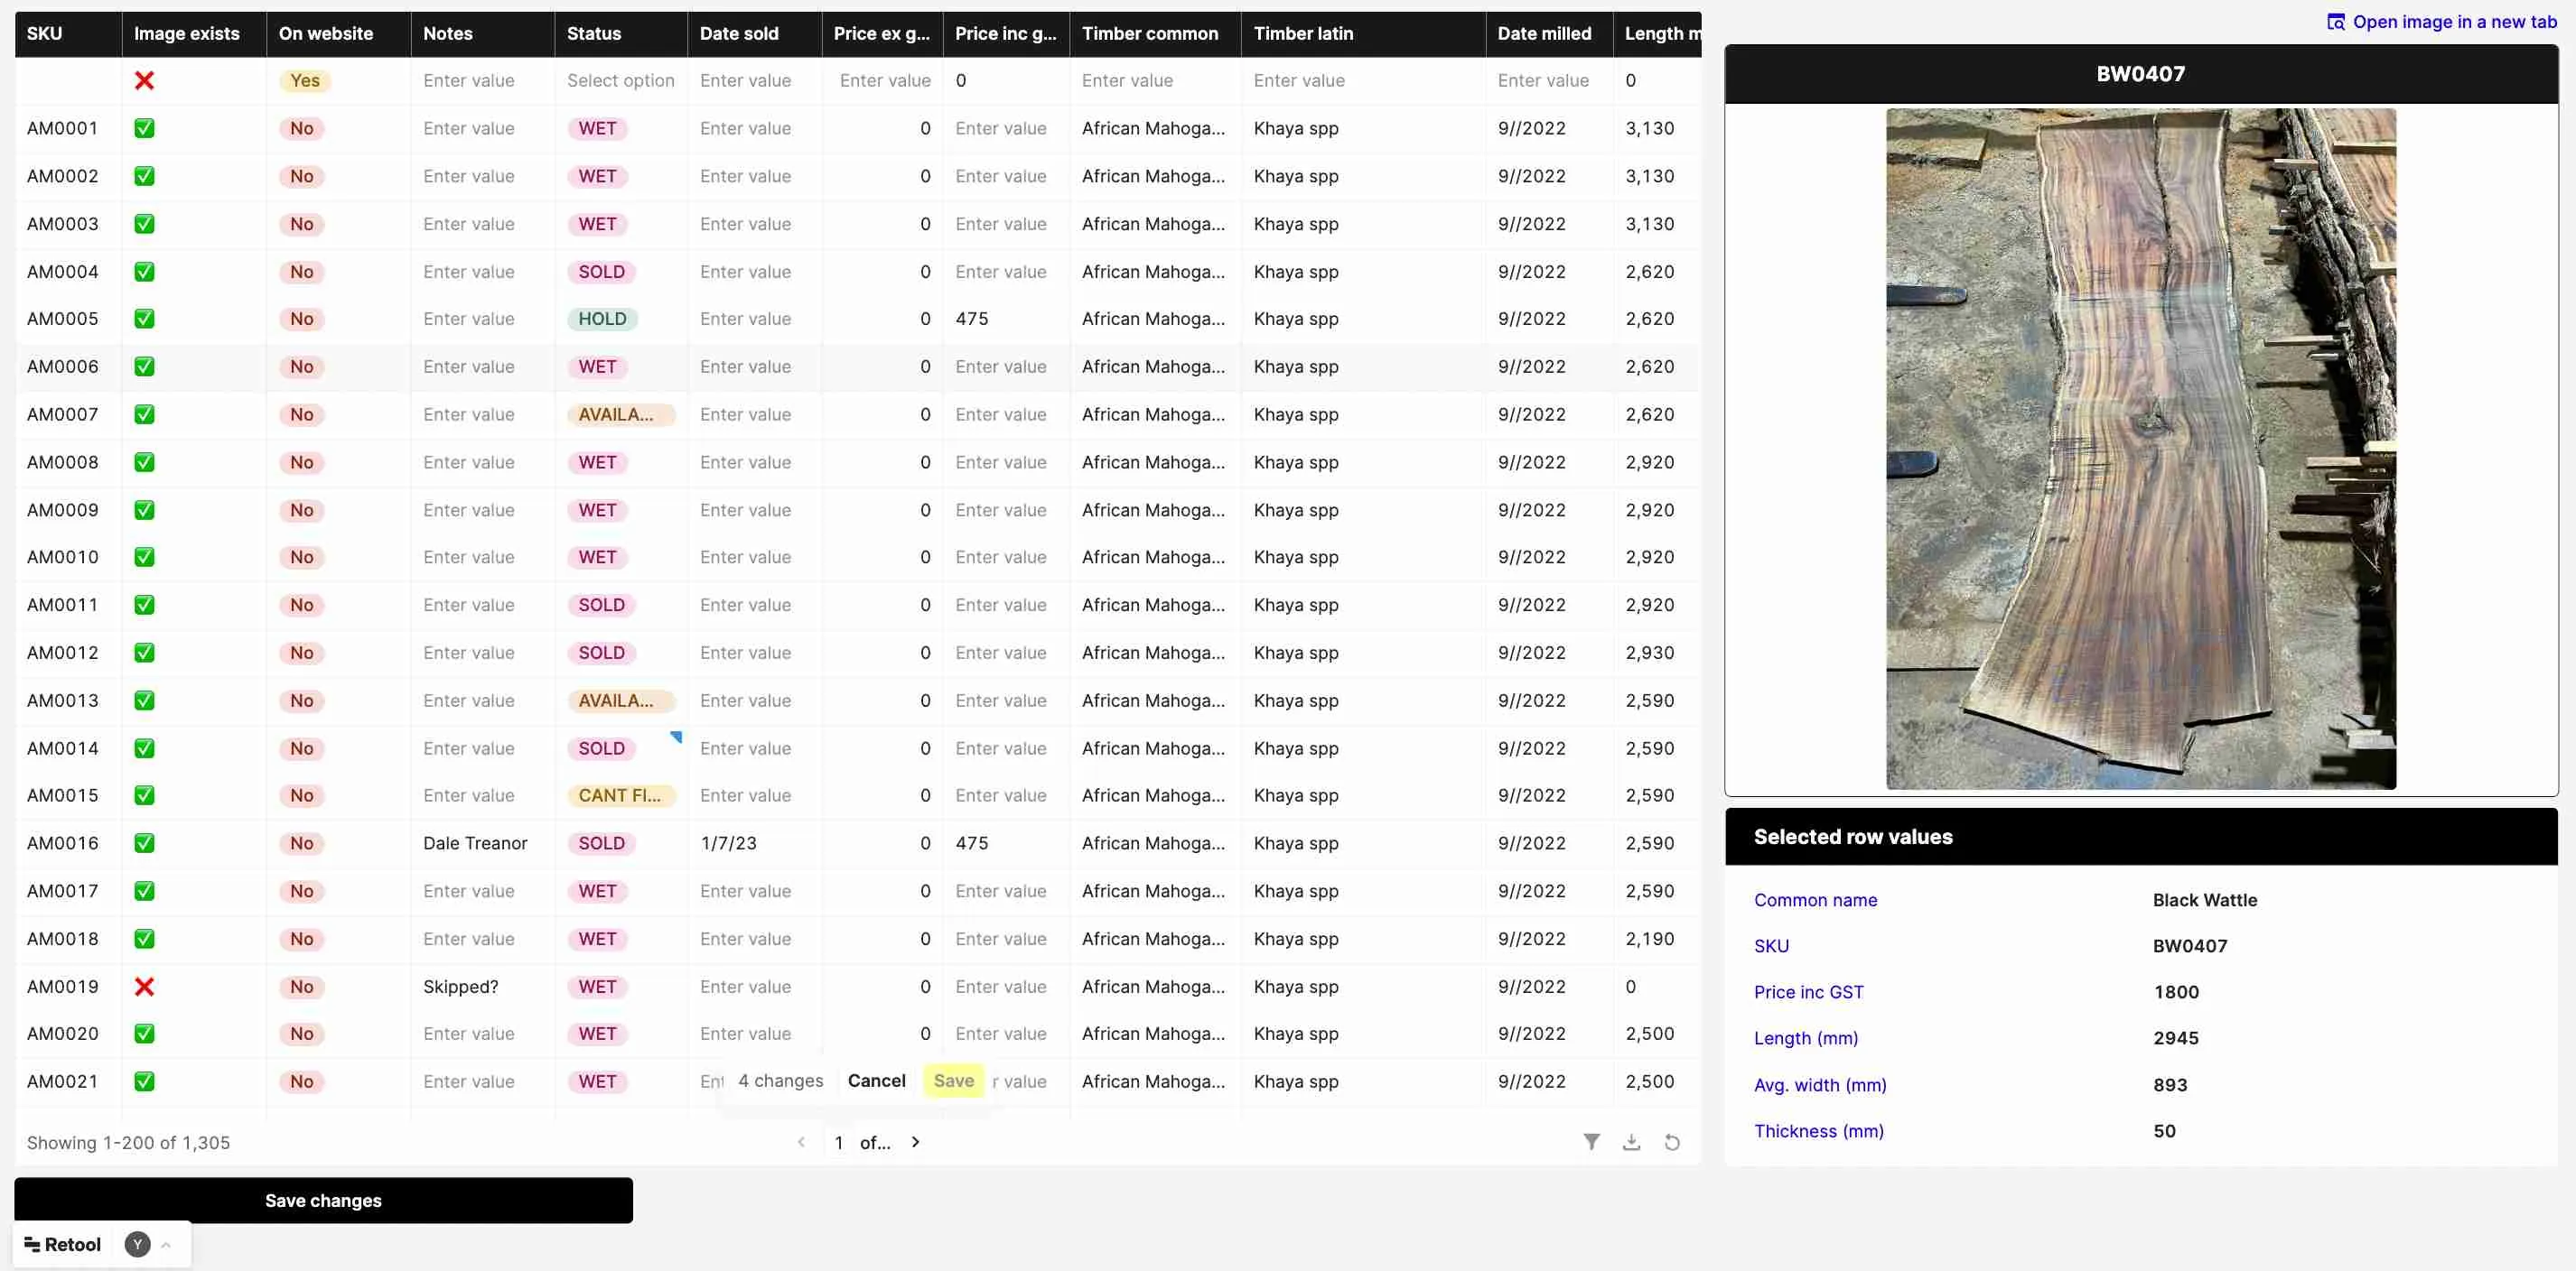
Task: Open SOLD status dropdown for AM0004
Action: [601, 272]
